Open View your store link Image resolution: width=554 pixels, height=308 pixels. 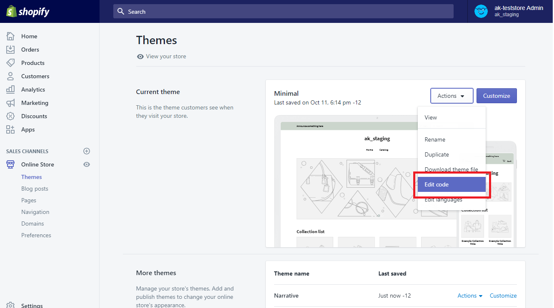tap(166, 56)
